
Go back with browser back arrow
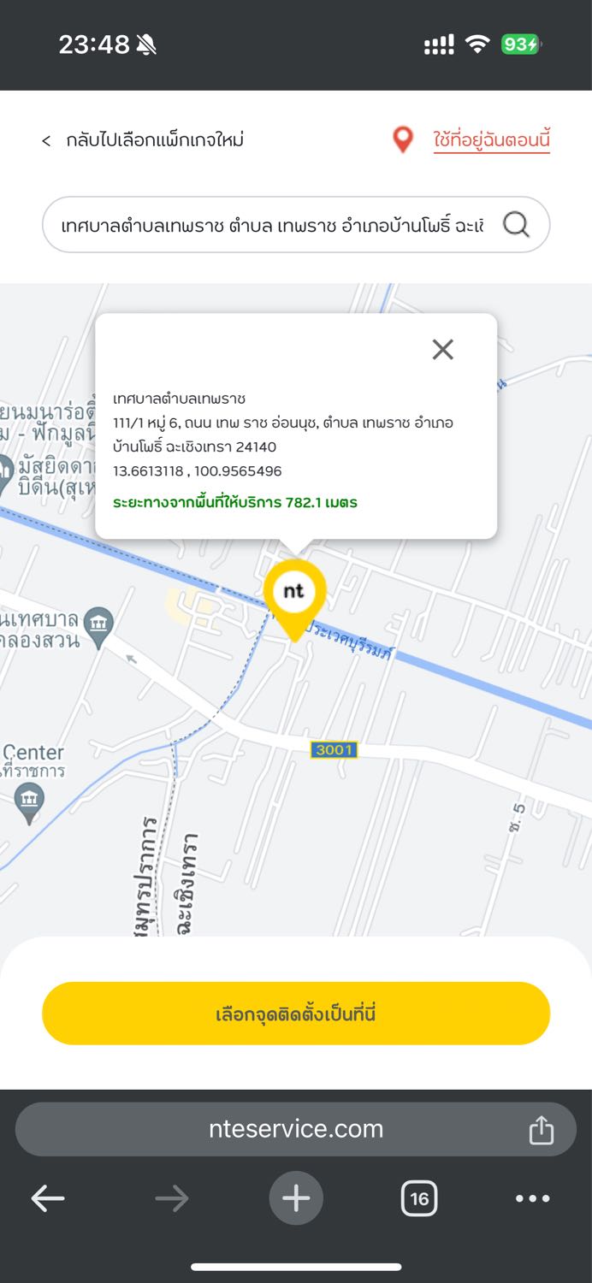48,1198
